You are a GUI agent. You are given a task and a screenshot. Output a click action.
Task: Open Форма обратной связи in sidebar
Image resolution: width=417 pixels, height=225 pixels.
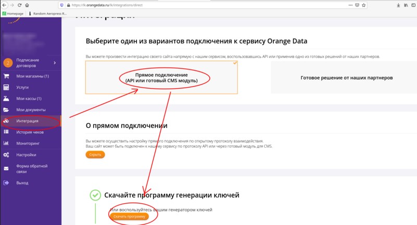32,168
